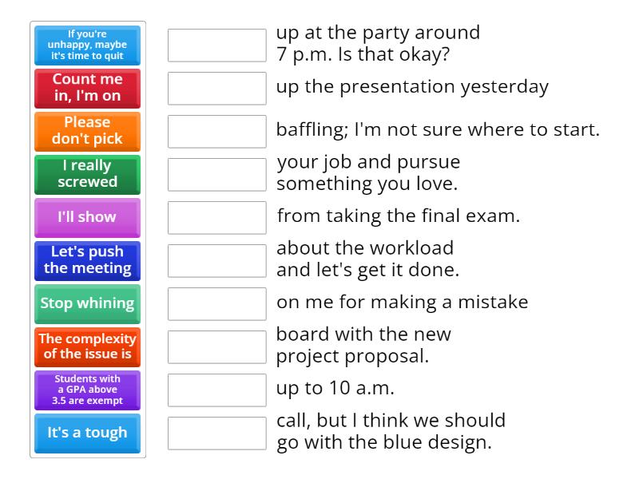Select the answer box next to 'call, but I think'
Viewport: 639px width, 479px height.
[x=217, y=433]
